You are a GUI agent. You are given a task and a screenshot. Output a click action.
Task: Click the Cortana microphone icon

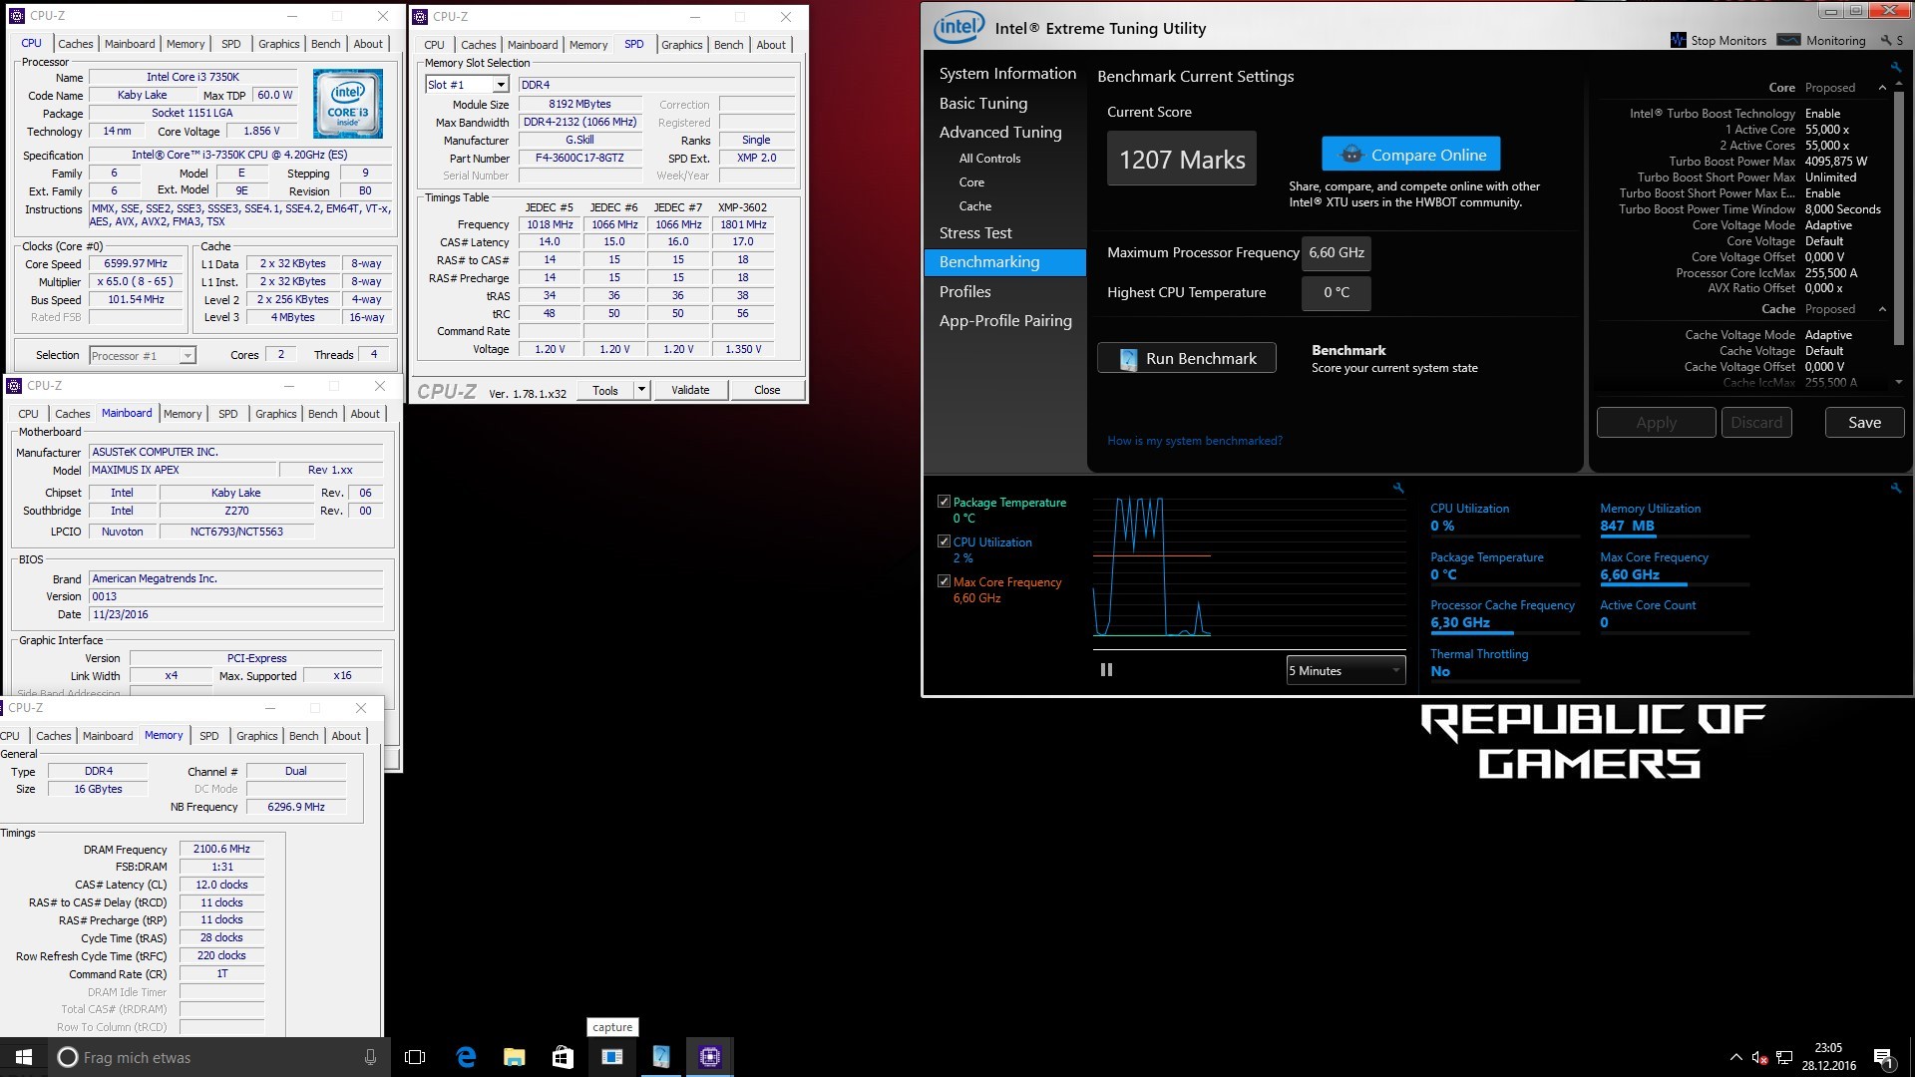pos(370,1057)
